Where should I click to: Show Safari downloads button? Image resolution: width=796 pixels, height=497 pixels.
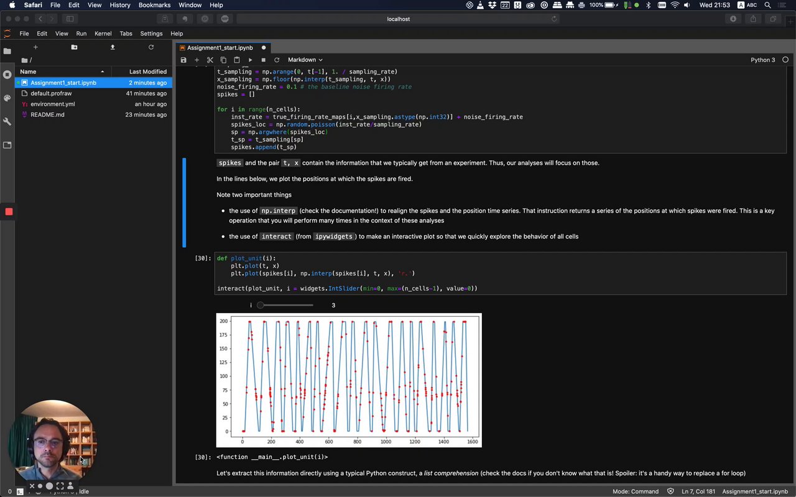pos(733,19)
